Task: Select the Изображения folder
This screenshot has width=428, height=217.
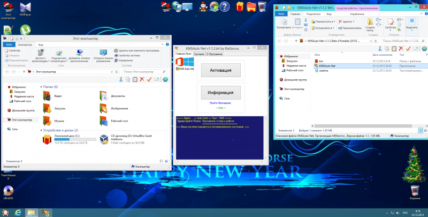Action: coord(113,108)
